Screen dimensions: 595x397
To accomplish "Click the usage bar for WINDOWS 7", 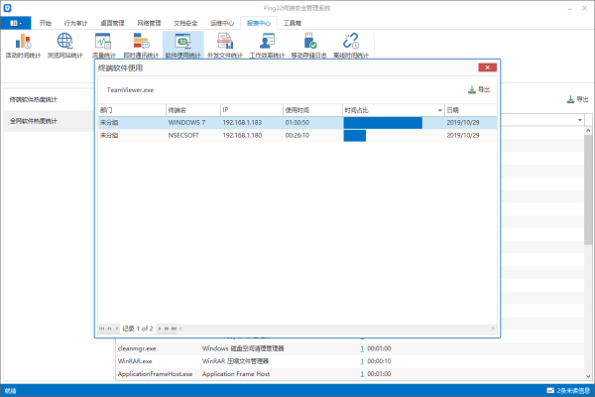I will 382,122.
